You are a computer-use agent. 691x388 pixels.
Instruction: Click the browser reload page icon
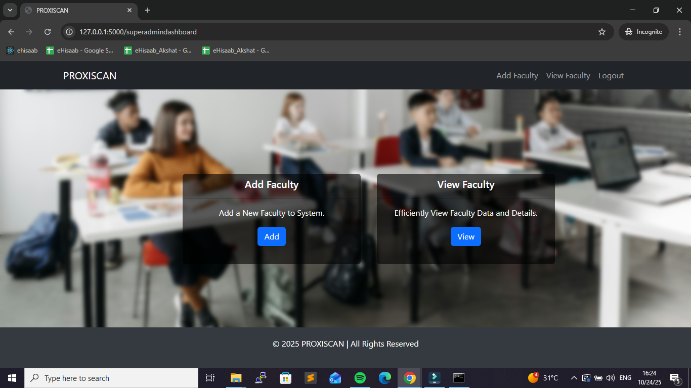pyautogui.click(x=48, y=32)
